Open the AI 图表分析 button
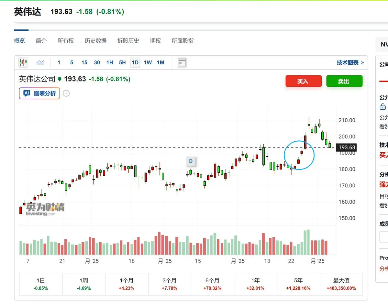 (39, 93)
